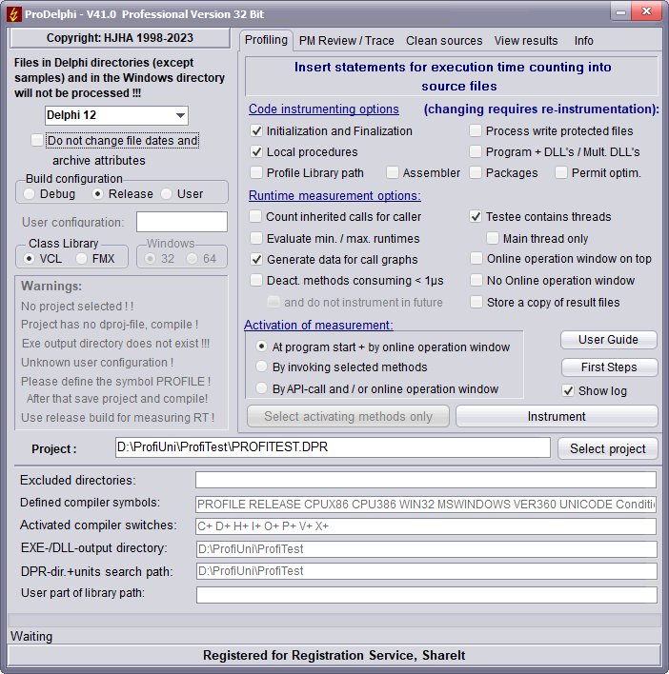Open the Clean sources tab
669x674 pixels.
coord(444,40)
